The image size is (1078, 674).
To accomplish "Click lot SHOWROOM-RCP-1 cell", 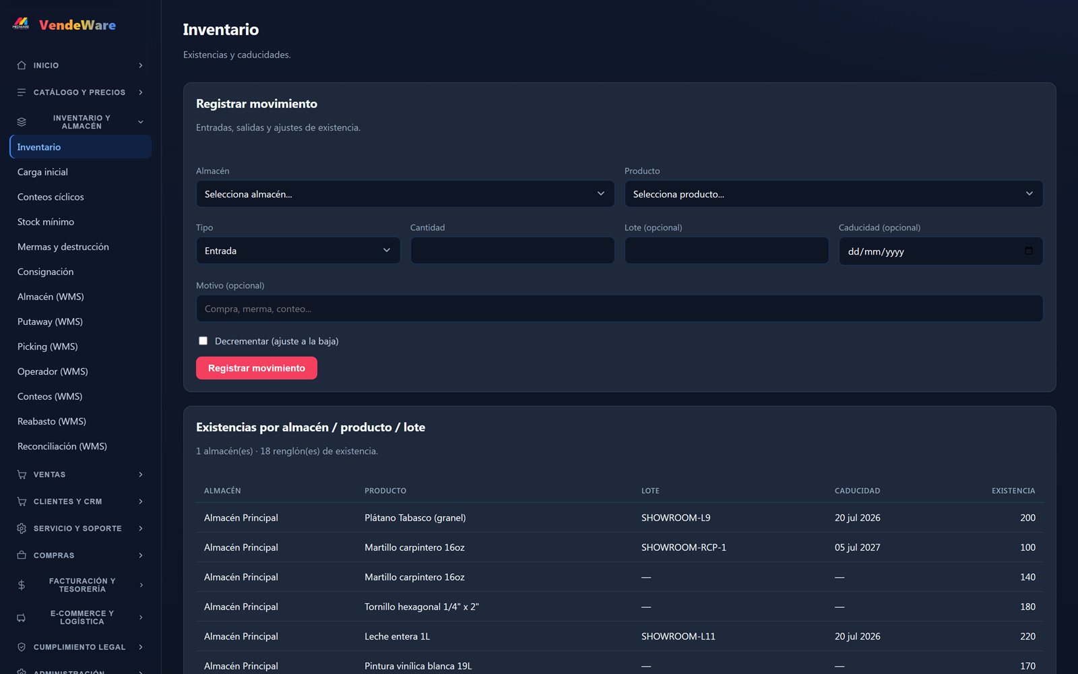I will (684, 547).
